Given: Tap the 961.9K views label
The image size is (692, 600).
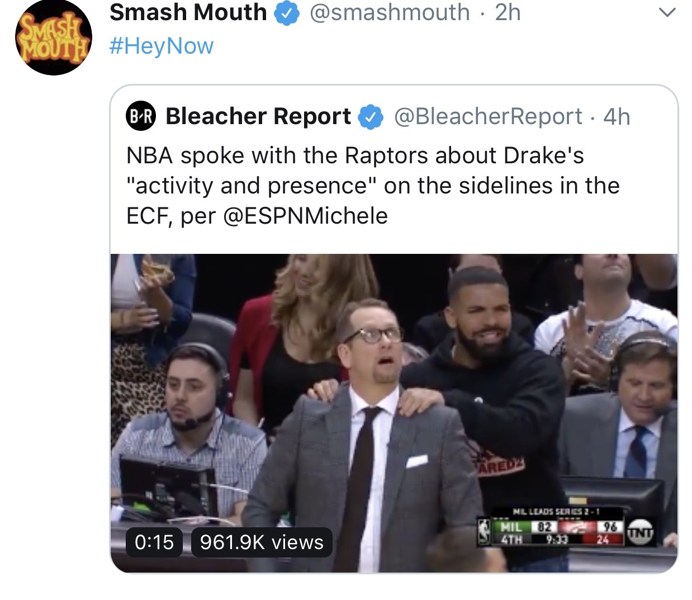Looking at the screenshot, I should (x=262, y=542).
